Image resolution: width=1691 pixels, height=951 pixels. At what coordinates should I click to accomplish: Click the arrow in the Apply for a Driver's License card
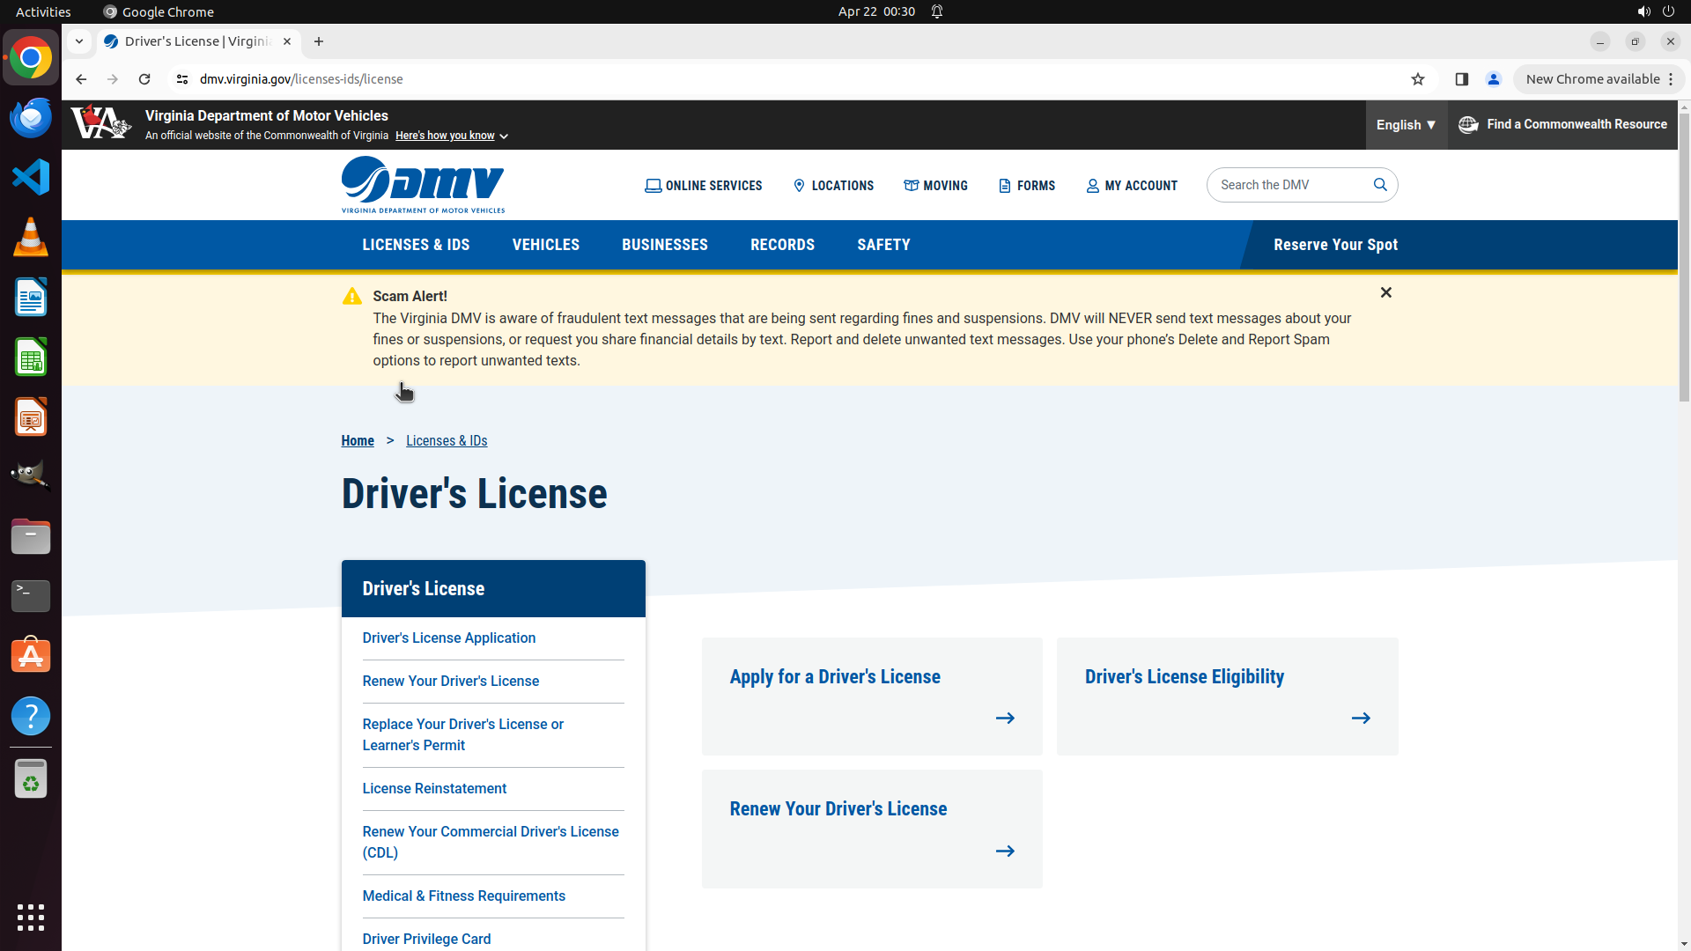click(1005, 719)
